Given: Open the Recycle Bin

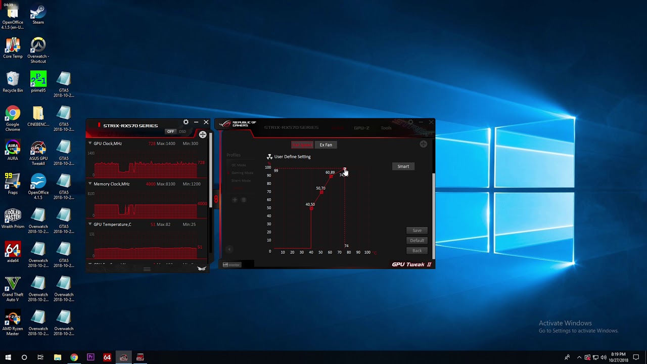Looking at the screenshot, I should point(13,83).
